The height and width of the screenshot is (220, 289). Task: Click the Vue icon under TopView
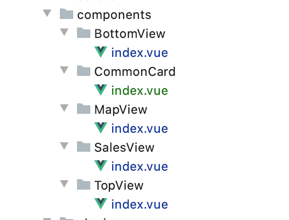point(101,204)
